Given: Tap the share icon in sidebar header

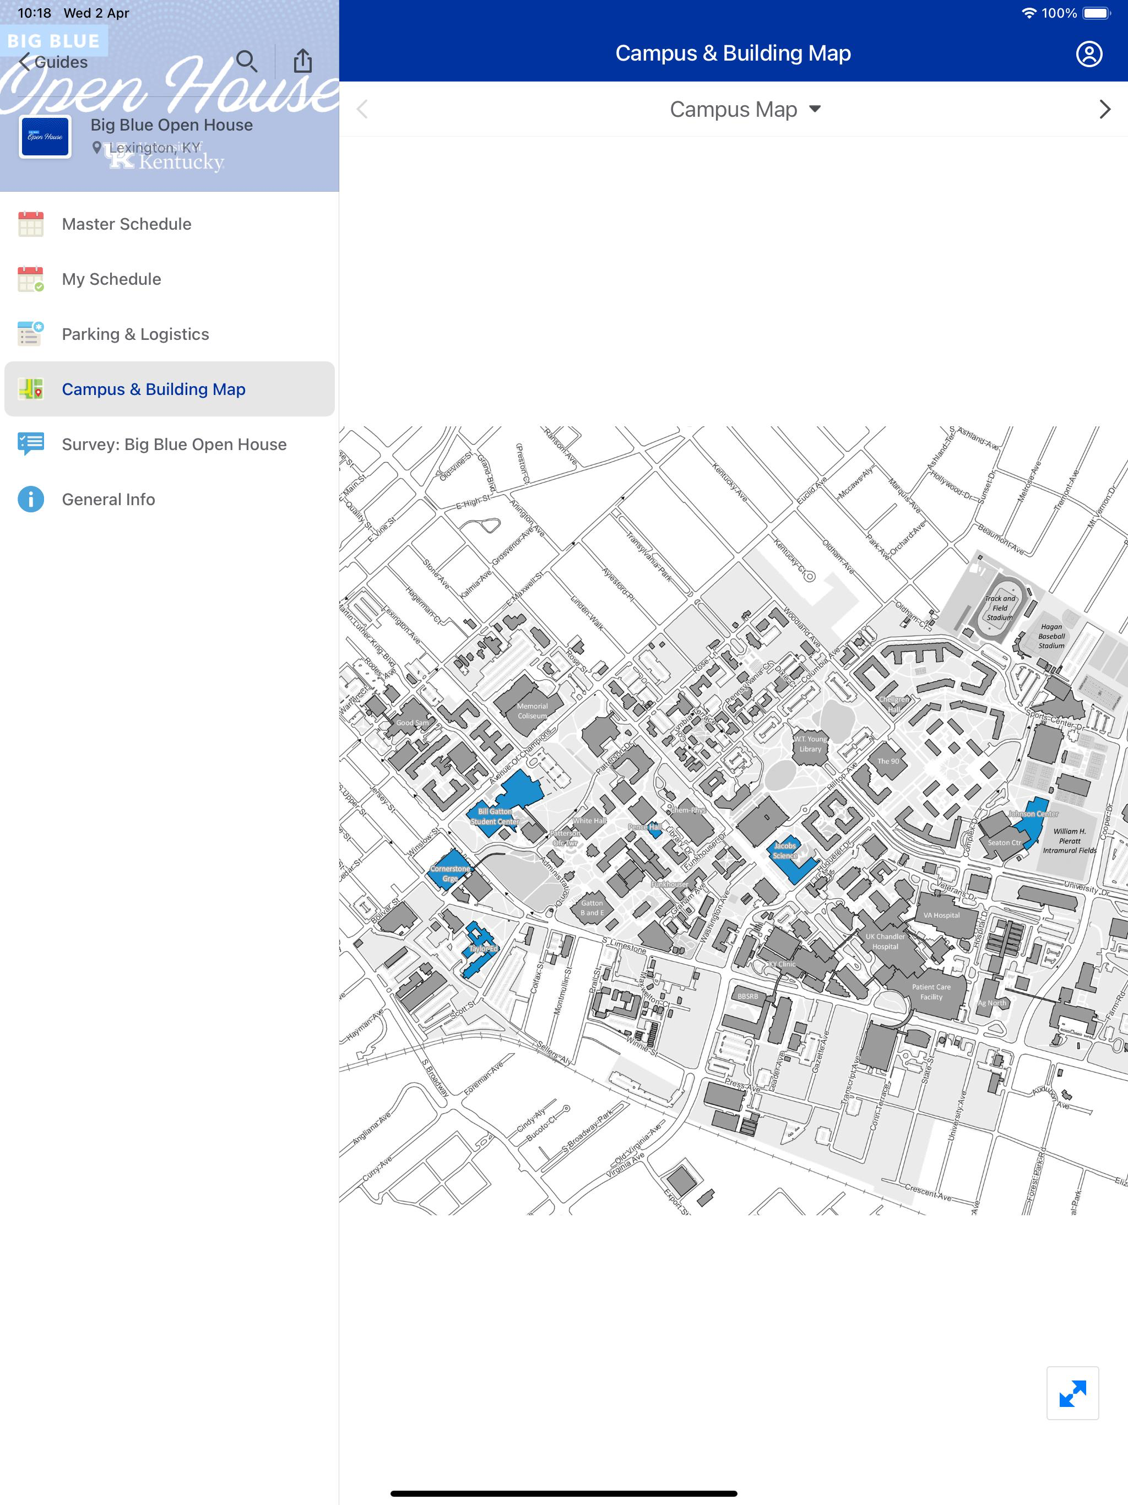Looking at the screenshot, I should click(x=303, y=61).
